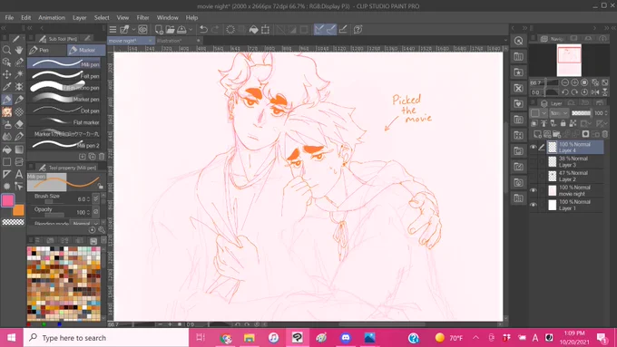Open Blending mode dropdown in Tool property
Screen dimensions: 617x347
click(84, 224)
